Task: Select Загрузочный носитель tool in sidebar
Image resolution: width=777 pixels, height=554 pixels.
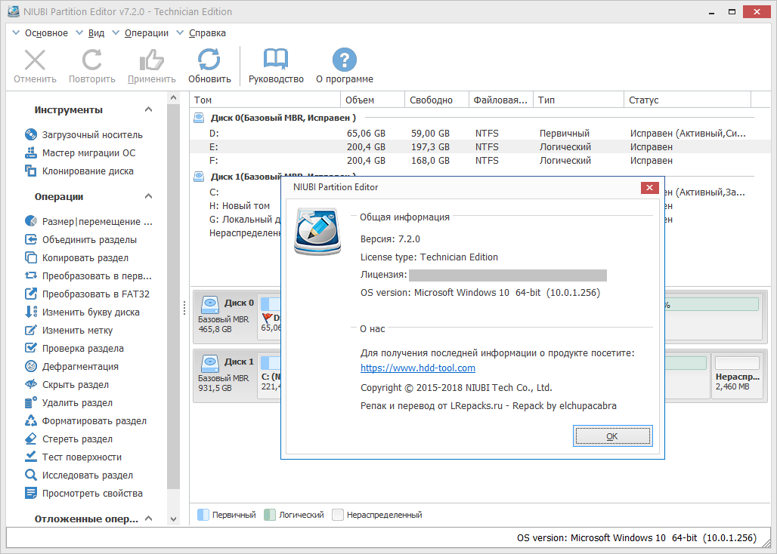Action: click(x=91, y=135)
